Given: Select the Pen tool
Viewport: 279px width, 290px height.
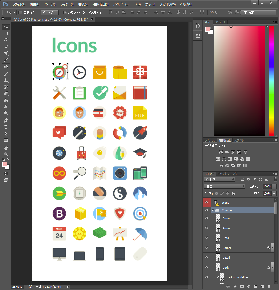Looking at the screenshot, I should click(x=6, y=120).
